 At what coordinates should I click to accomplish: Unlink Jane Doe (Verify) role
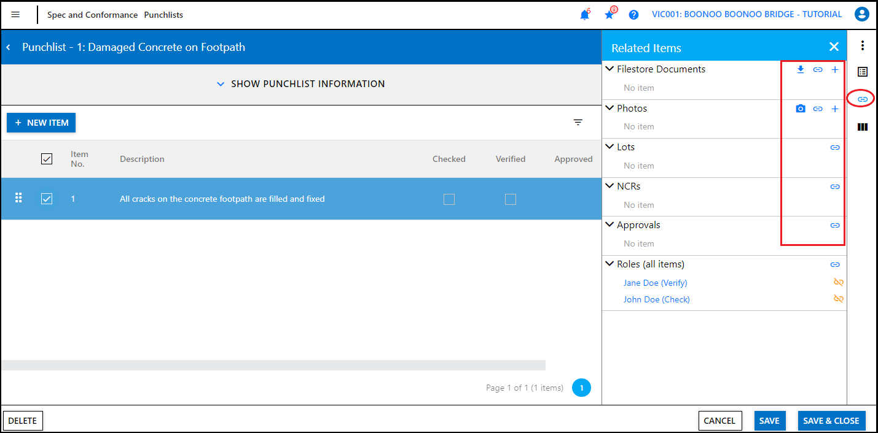tap(838, 282)
